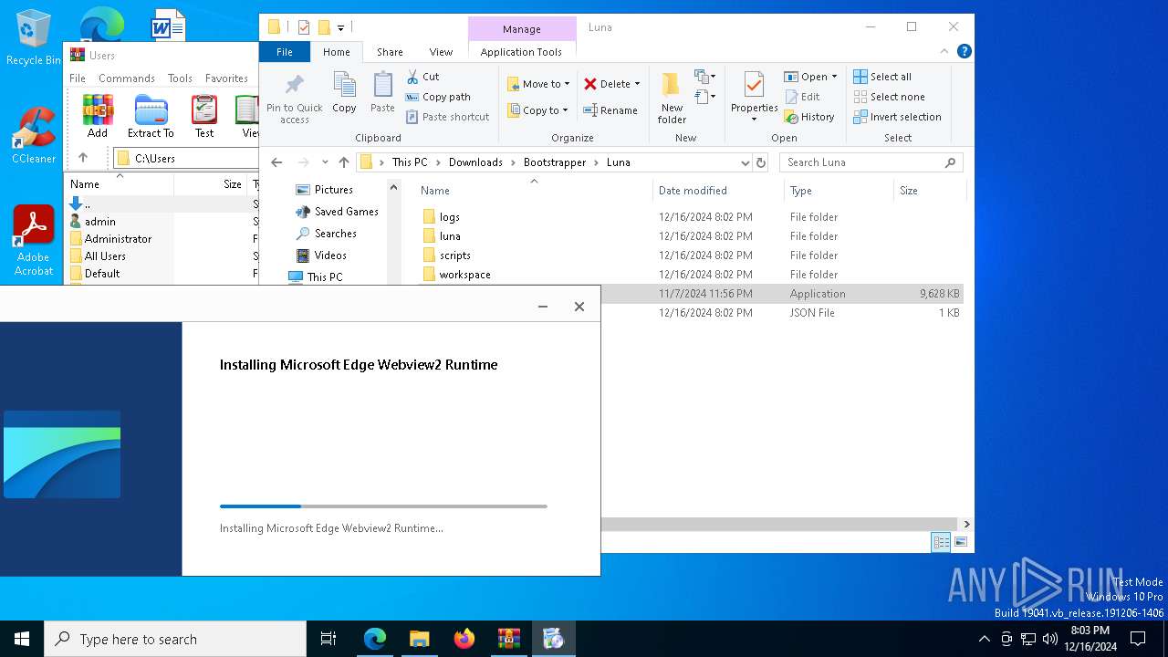Expand address bar history dropdown

(x=746, y=162)
